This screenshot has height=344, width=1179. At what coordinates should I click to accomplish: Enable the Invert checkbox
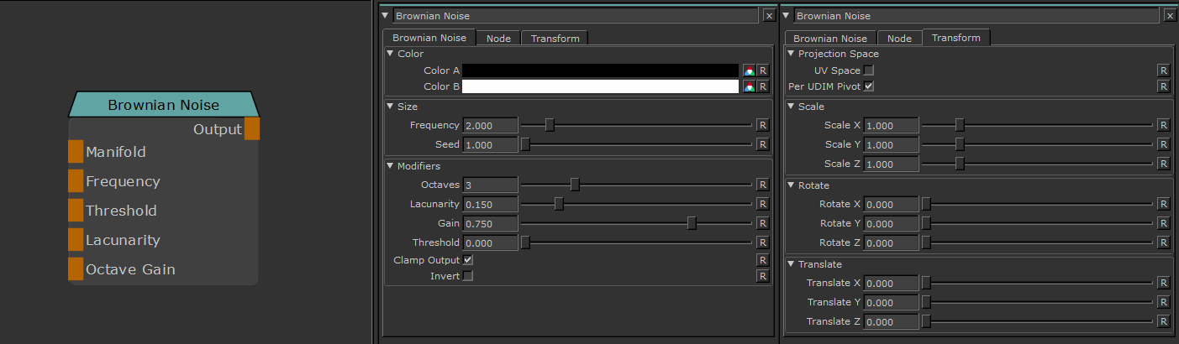[x=468, y=276]
